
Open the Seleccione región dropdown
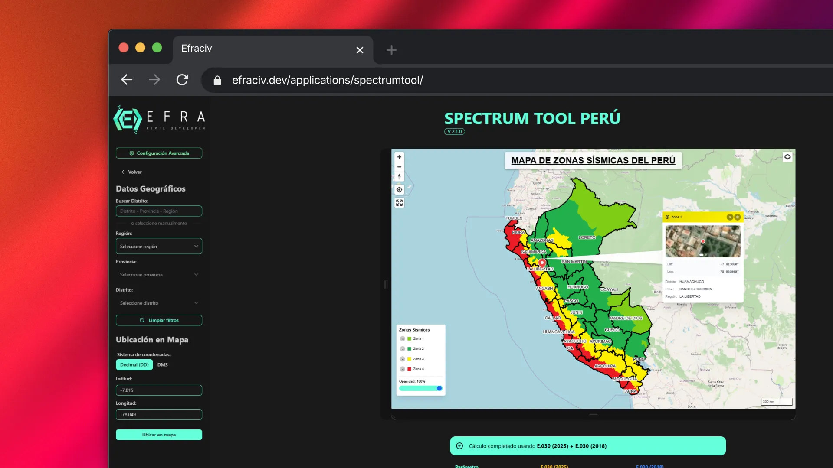159,246
